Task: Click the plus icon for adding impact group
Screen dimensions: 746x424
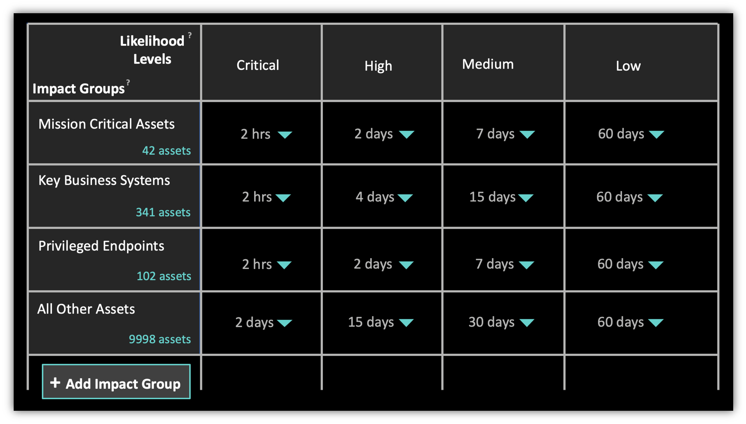Action: tap(55, 383)
